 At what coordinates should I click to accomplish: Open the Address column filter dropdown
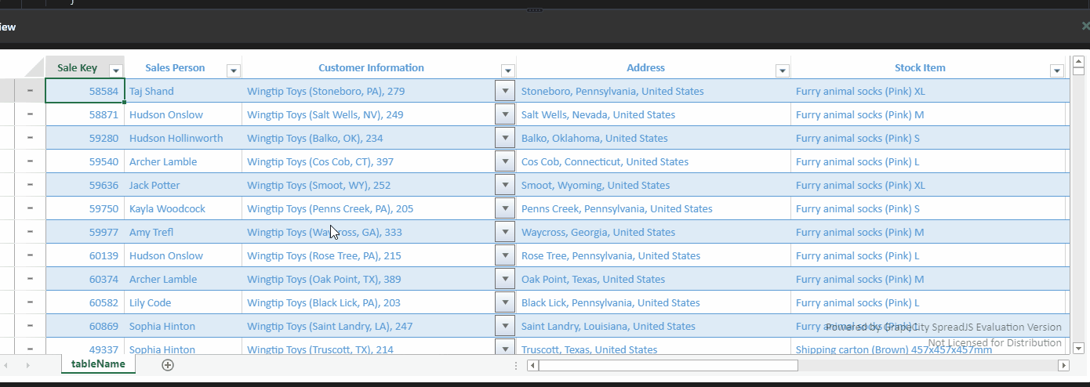pos(782,71)
